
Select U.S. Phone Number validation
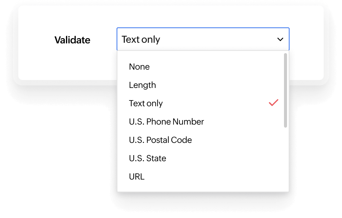(x=166, y=122)
